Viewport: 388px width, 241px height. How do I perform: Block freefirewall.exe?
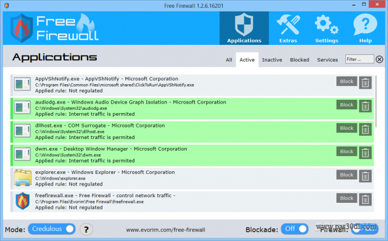[x=346, y=198]
